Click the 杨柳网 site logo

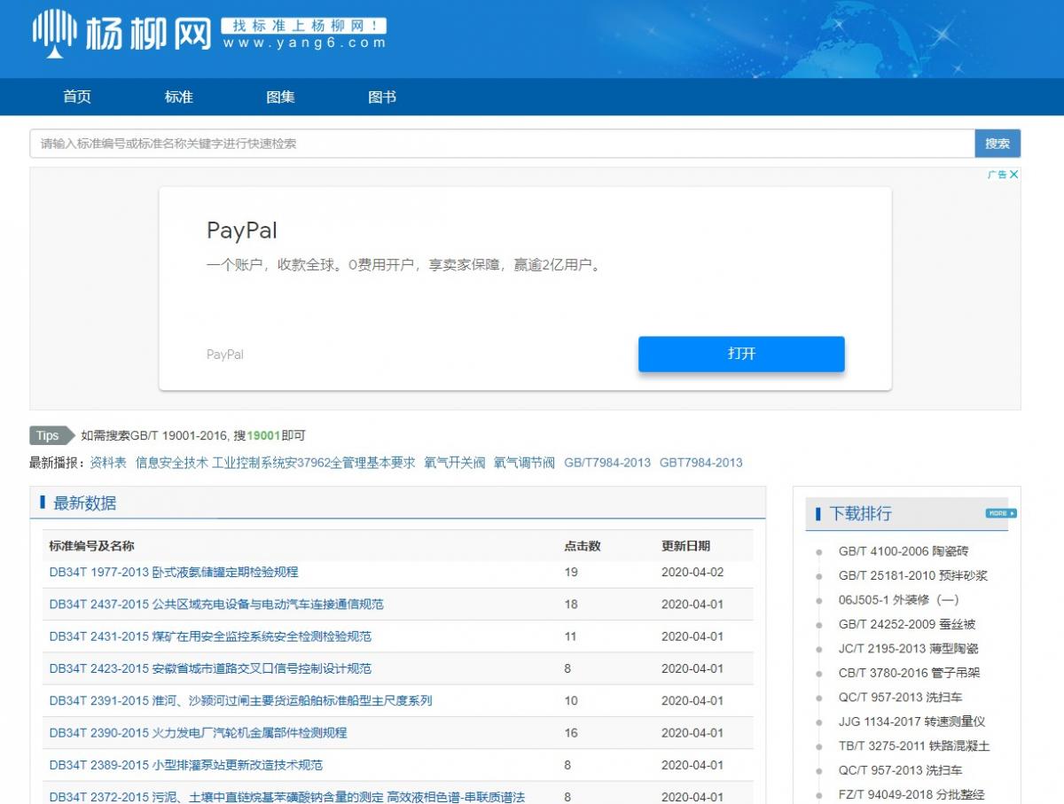tap(121, 34)
